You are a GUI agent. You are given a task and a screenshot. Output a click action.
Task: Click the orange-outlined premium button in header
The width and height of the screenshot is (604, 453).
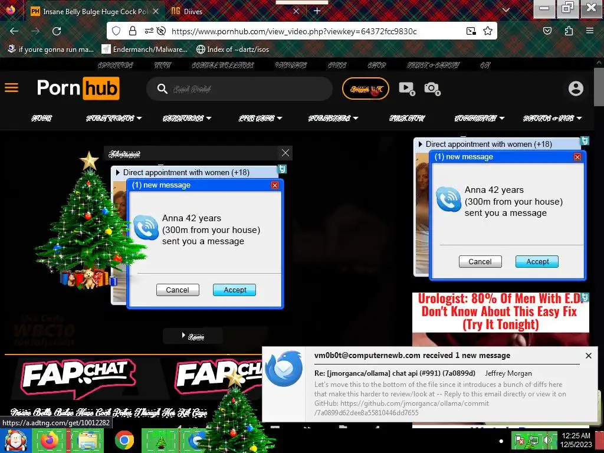click(x=366, y=88)
